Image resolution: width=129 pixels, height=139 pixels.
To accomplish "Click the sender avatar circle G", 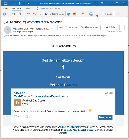I will coord(8,30).
